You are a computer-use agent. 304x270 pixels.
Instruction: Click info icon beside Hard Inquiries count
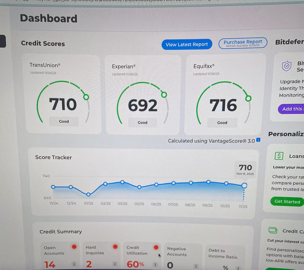point(115,264)
